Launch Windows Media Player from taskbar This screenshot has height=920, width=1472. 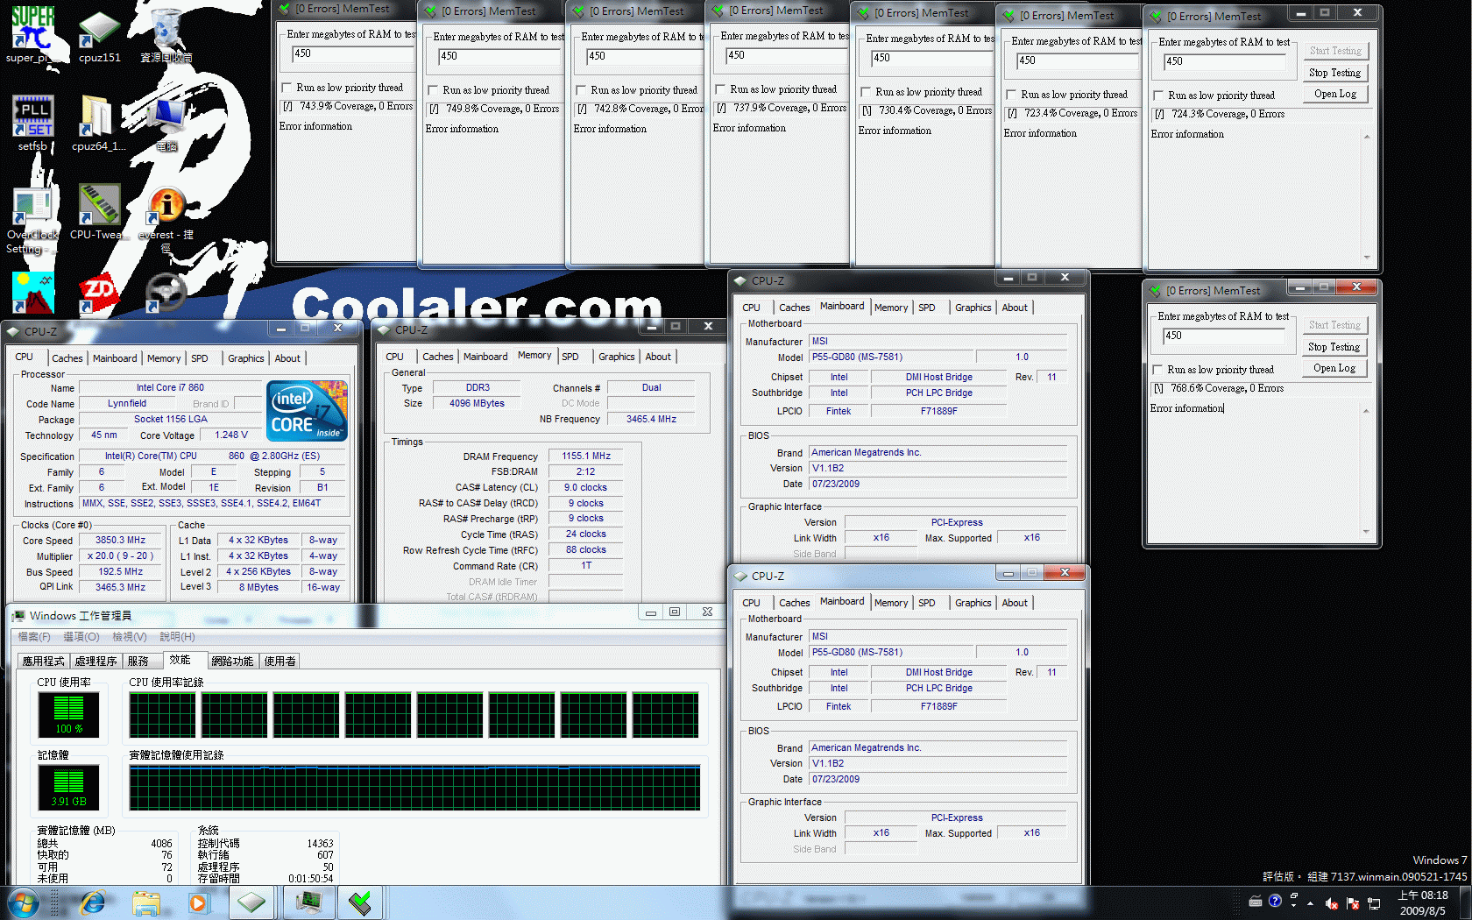(x=198, y=902)
